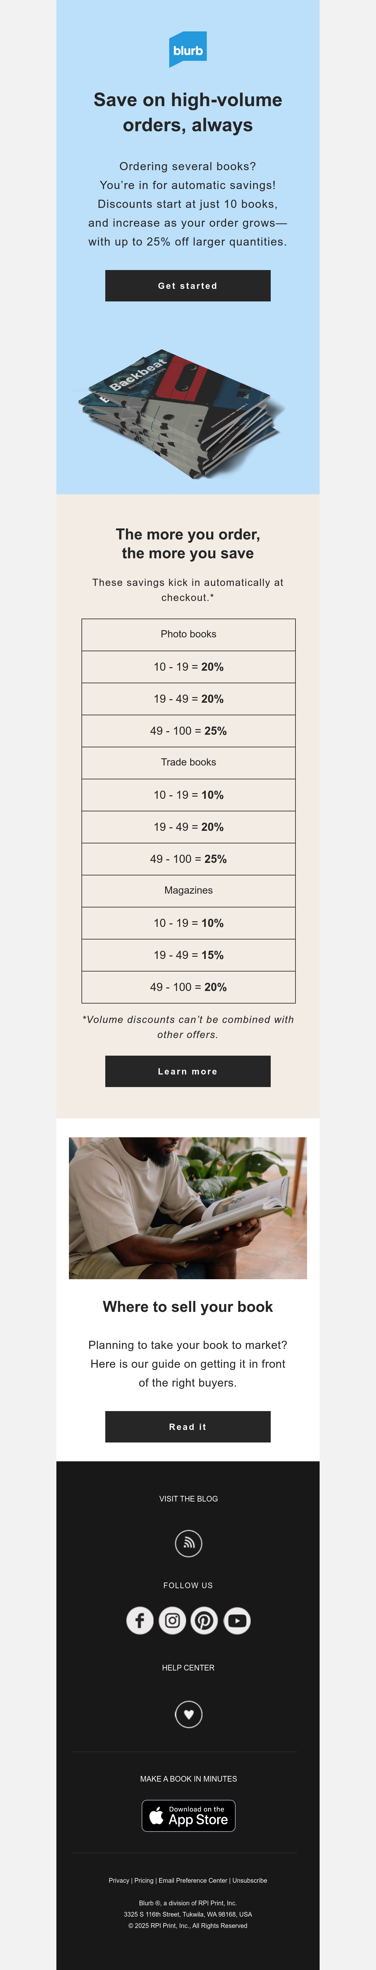Open the Instagram icon
The height and width of the screenshot is (1970, 376).
[172, 1621]
